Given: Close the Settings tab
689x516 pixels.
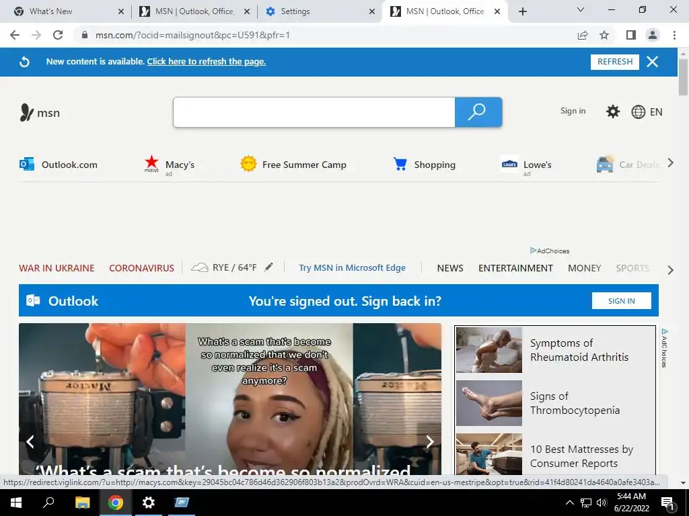Looking at the screenshot, I should pyautogui.click(x=372, y=11).
